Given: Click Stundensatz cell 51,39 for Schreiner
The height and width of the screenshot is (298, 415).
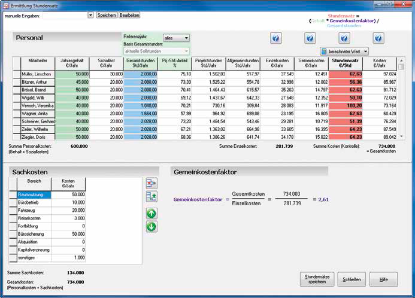Looking at the screenshot, I should [346, 121].
